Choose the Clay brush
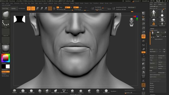Viewport: 169px width, 95px height. 40,91
